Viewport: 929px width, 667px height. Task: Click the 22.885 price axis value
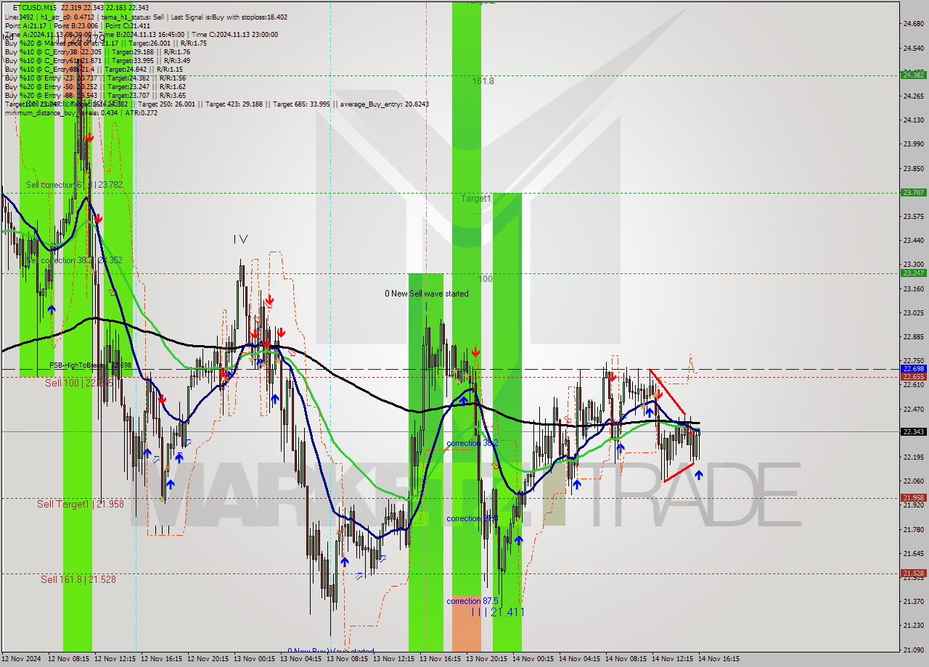913,336
